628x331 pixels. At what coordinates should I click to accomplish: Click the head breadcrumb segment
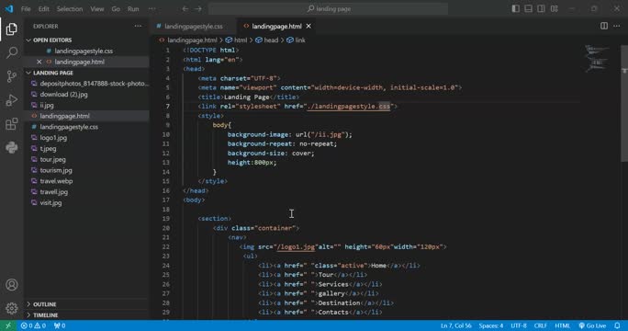click(x=267, y=40)
